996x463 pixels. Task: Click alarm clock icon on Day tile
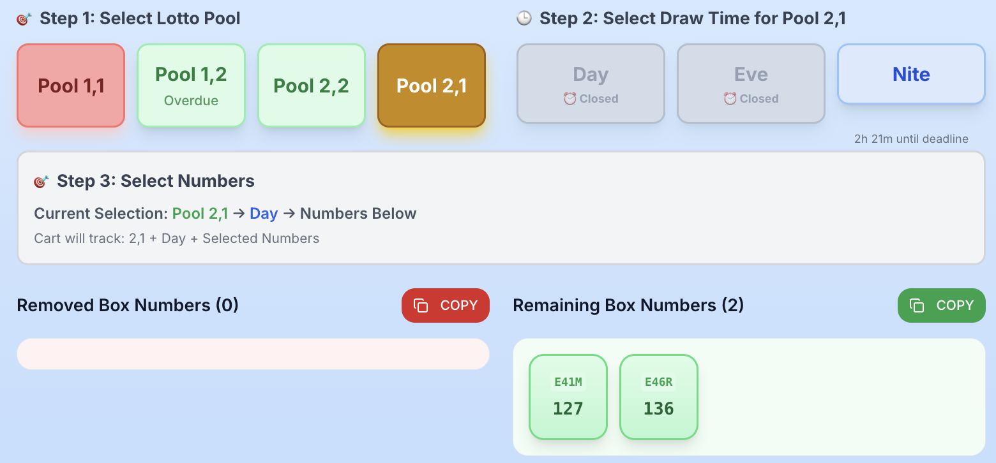570,99
